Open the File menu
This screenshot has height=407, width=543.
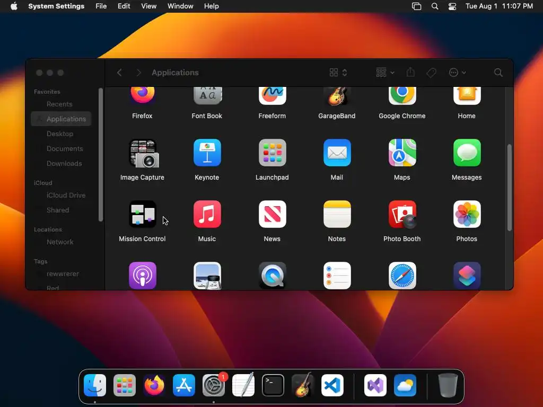coord(101,6)
